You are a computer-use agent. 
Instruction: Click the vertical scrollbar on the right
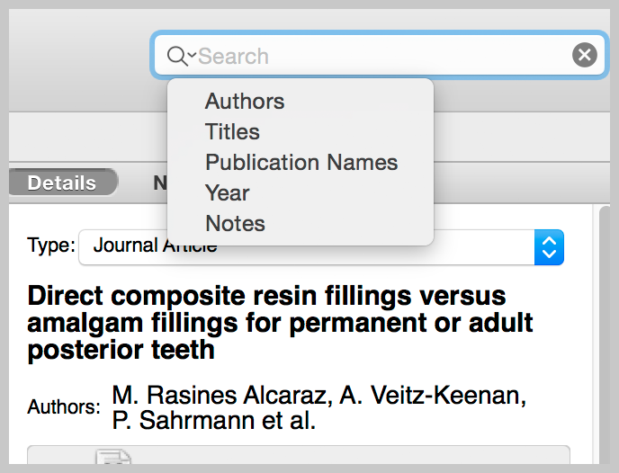[604, 335]
